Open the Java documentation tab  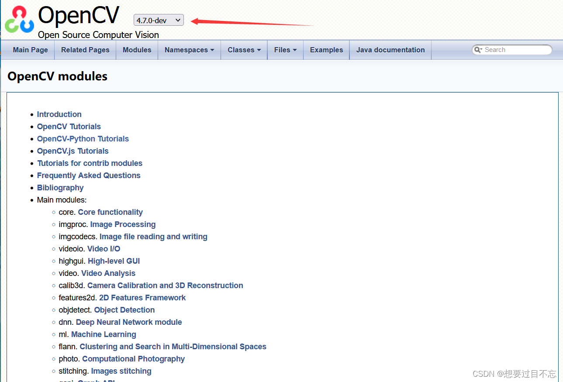click(390, 50)
